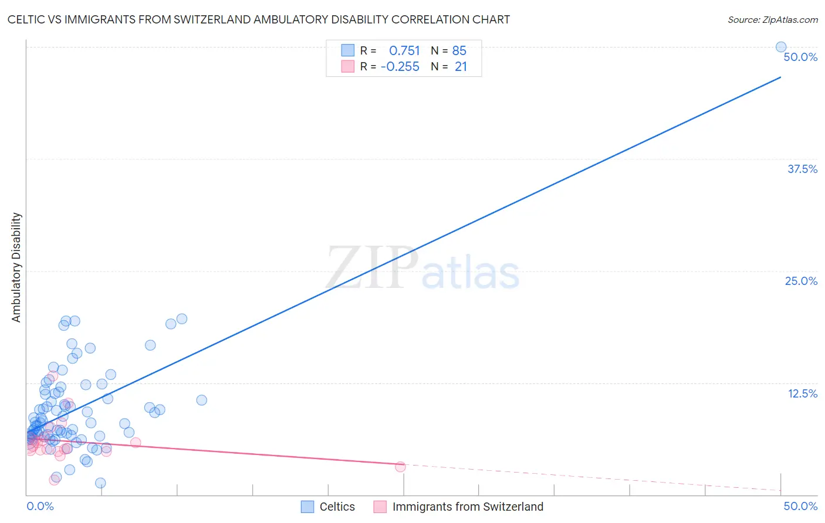Select the Immigrants from Switzerland legend label
825x523 pixels.
point(468,507)
